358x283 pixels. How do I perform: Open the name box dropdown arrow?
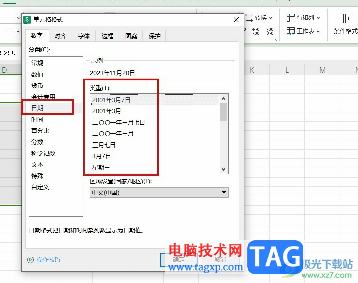18,18
